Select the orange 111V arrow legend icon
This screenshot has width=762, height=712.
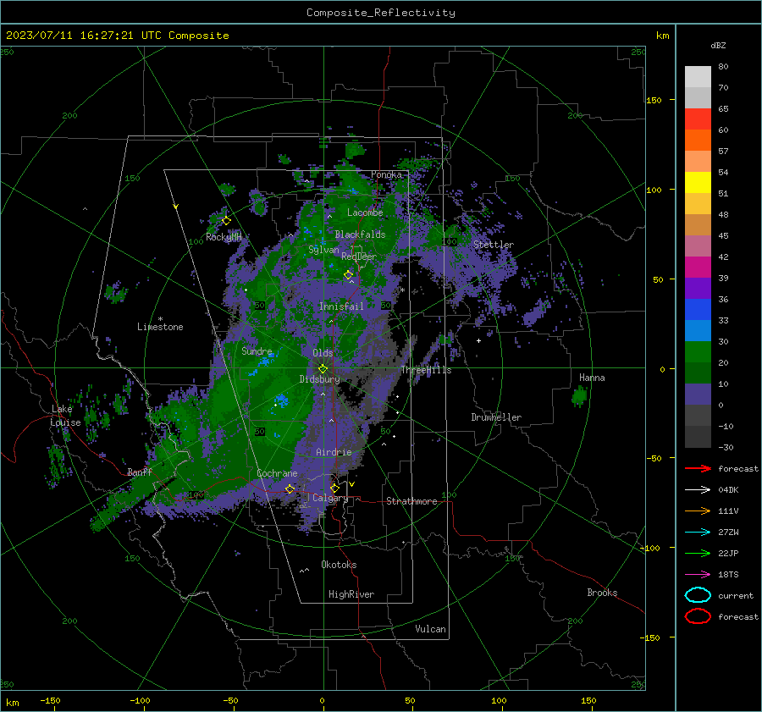coord(698,511)
